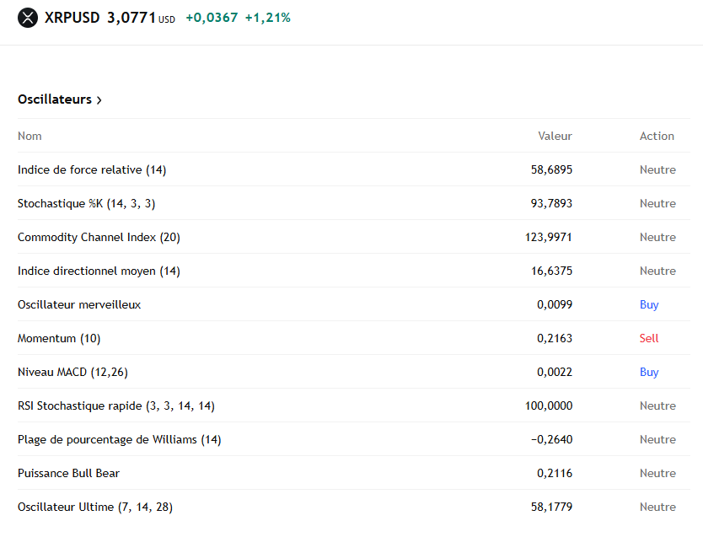703x537 pixels.
Task: Click the +1,21% change percentage
Action: tap(268, 17)
